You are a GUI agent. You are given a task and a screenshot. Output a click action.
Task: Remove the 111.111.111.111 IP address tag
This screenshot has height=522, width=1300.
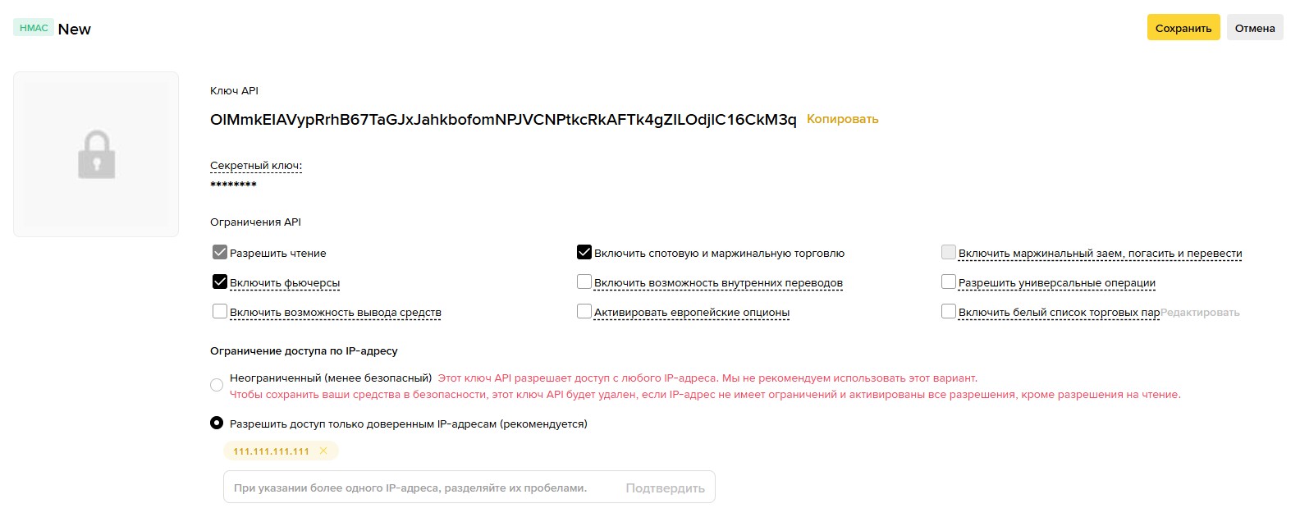323,451
